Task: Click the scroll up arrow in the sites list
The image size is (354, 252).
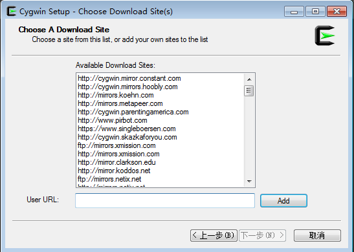Action: 249,79
